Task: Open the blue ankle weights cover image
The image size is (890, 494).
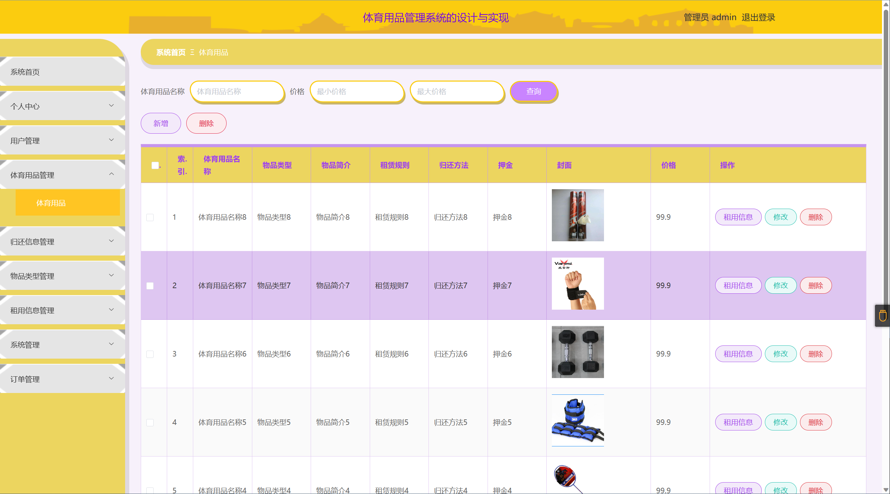Action: click(577, 420)
